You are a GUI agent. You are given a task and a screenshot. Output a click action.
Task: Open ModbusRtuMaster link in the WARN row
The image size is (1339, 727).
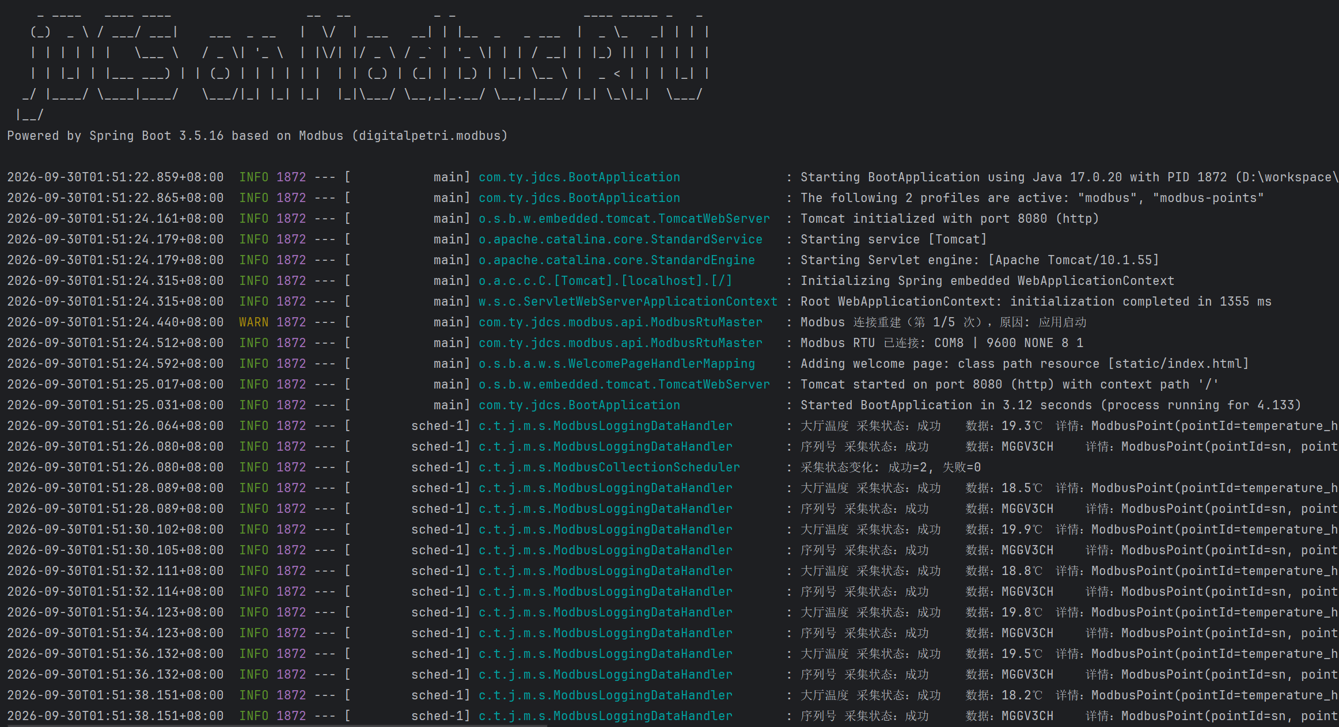coord(620,322)
